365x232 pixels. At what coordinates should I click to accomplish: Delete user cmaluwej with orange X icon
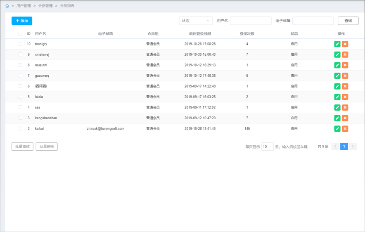click(345, 54)
